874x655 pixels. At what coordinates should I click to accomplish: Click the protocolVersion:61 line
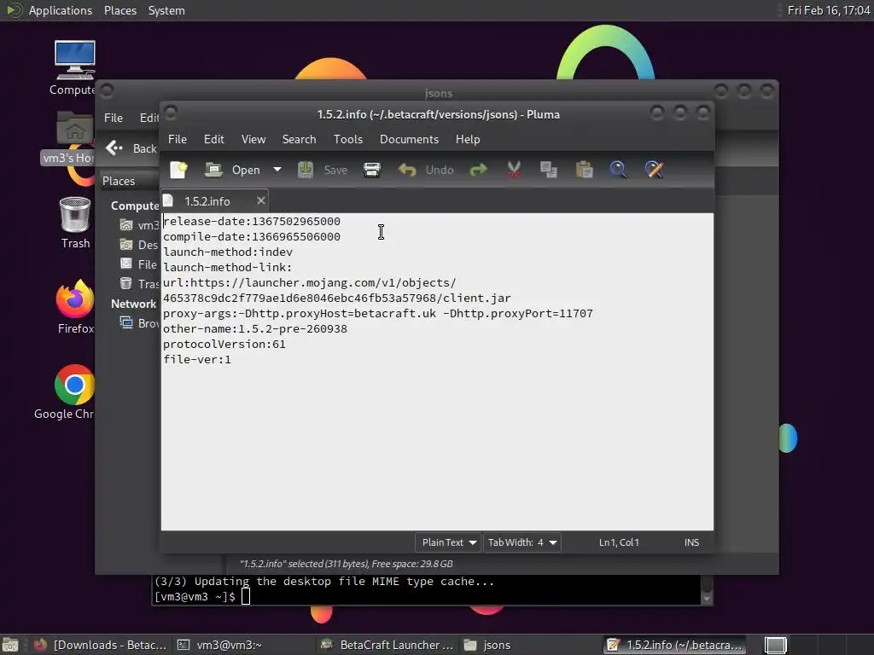(224, 345)
